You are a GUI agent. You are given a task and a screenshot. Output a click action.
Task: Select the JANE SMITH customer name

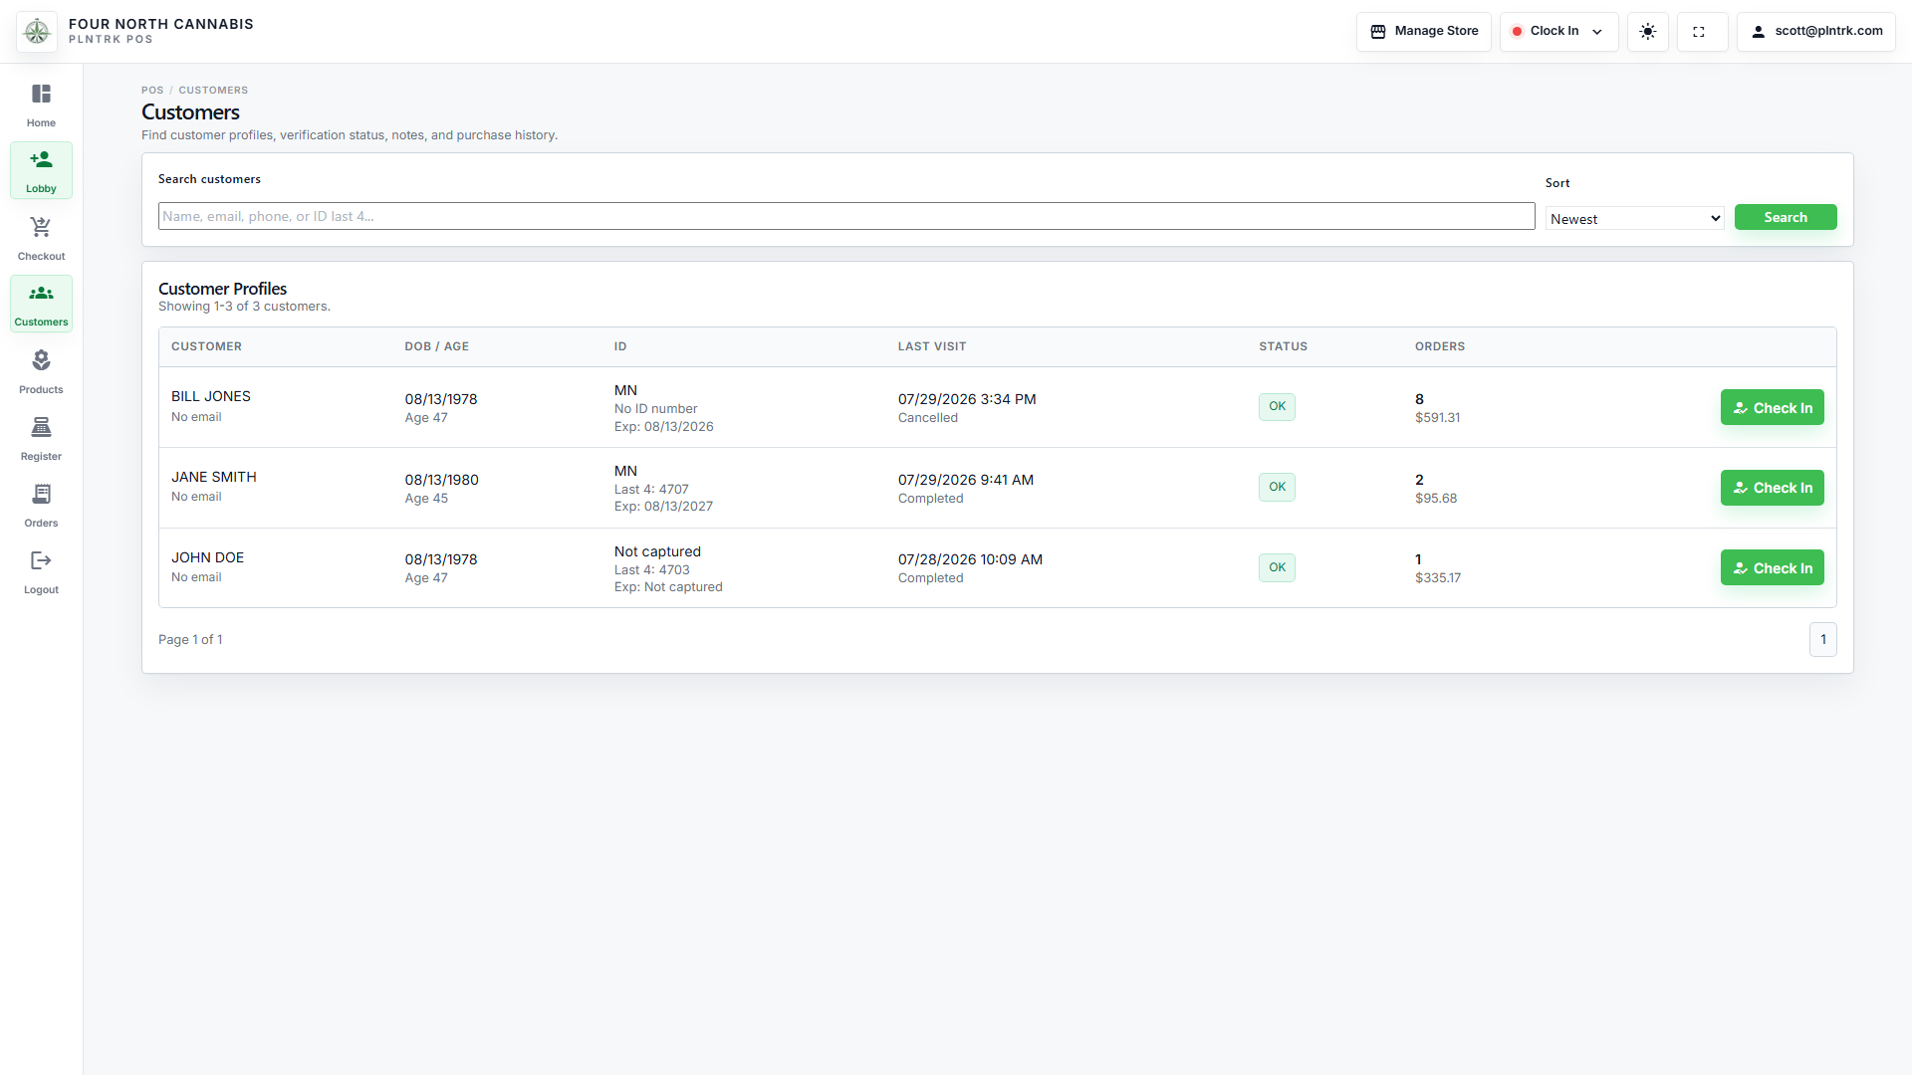(214, 477)
